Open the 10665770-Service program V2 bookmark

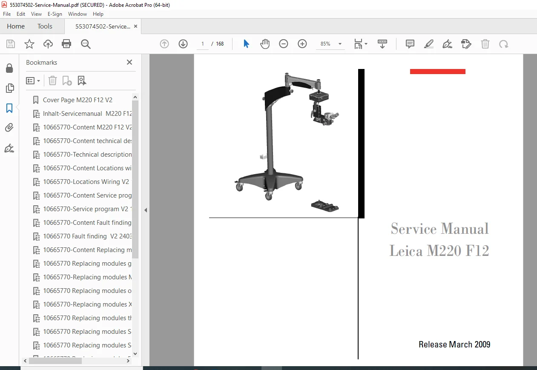click(87, 209)
